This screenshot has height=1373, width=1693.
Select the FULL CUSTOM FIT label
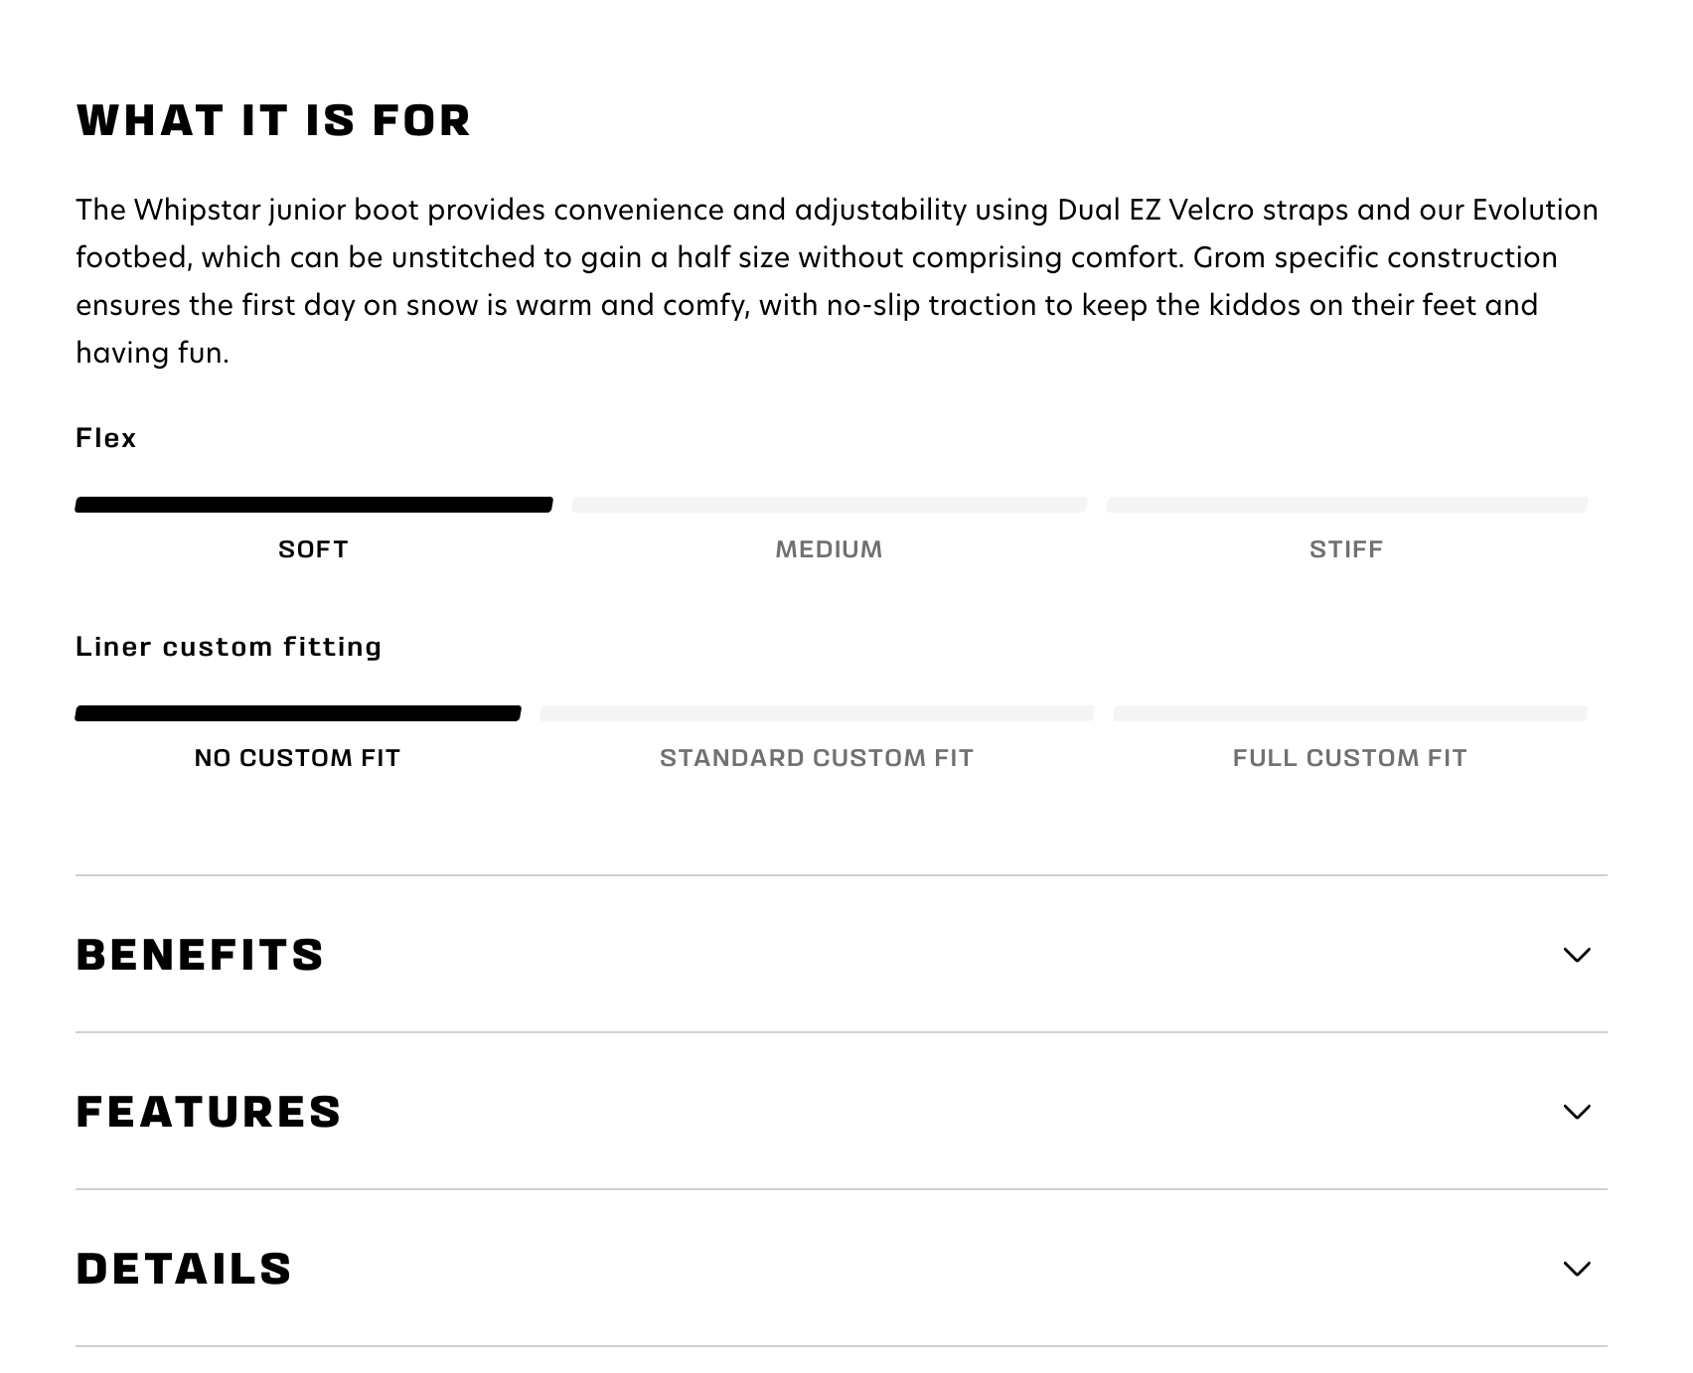(x=1349, y=758)
